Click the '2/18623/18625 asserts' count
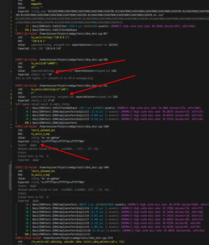 coord(110,205)
